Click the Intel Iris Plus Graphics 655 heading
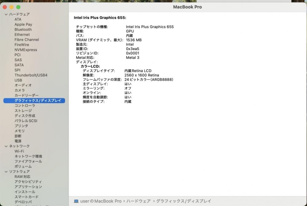The image size is (307, 206). 100,18
